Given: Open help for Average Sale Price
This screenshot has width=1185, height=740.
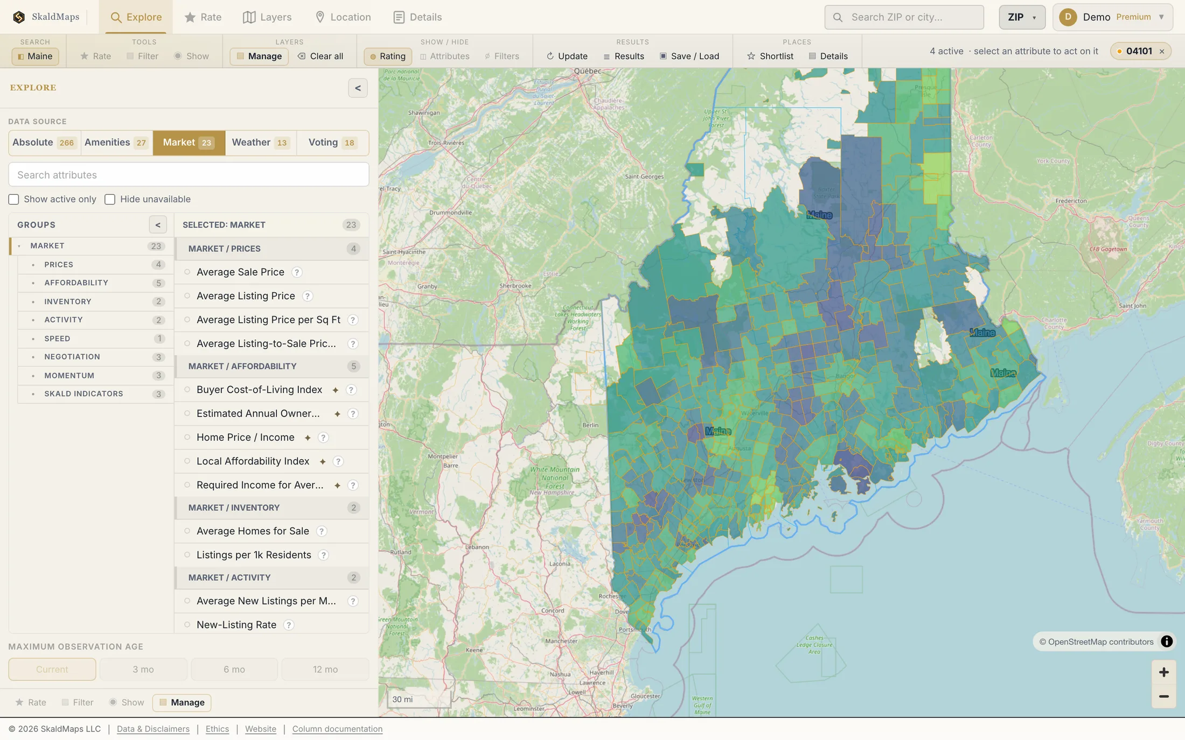Looking at the screenshot, I should coord(297,272).
